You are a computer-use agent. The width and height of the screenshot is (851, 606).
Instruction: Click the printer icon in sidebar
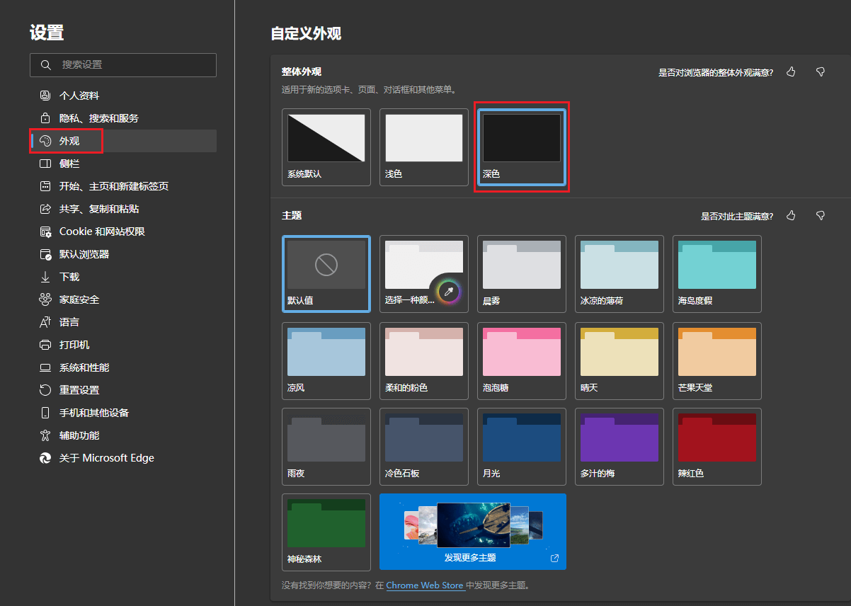(45, 345)
